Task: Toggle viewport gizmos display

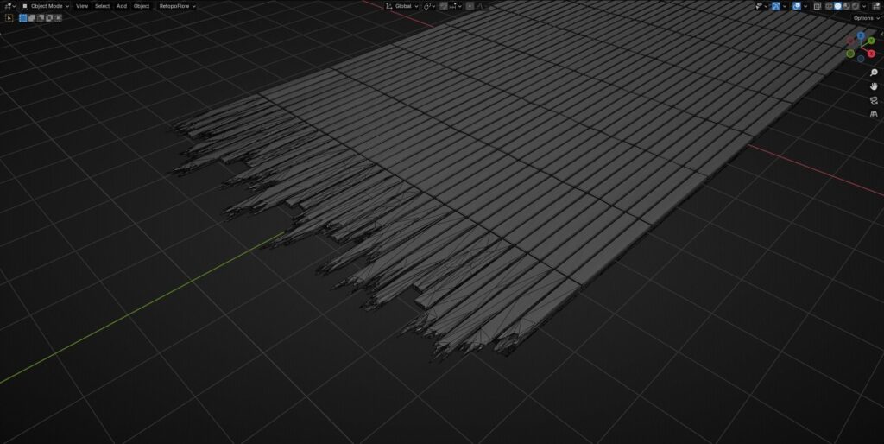Action: coord(776,6)
